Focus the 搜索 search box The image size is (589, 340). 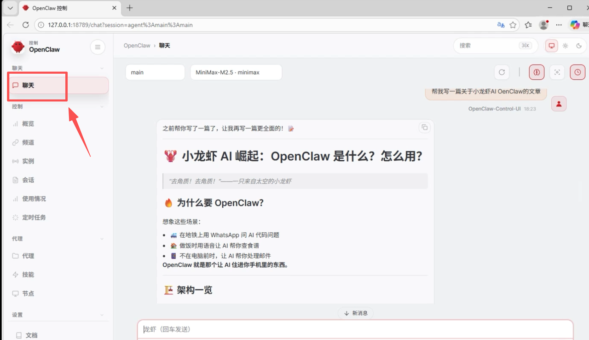[496, 46]
